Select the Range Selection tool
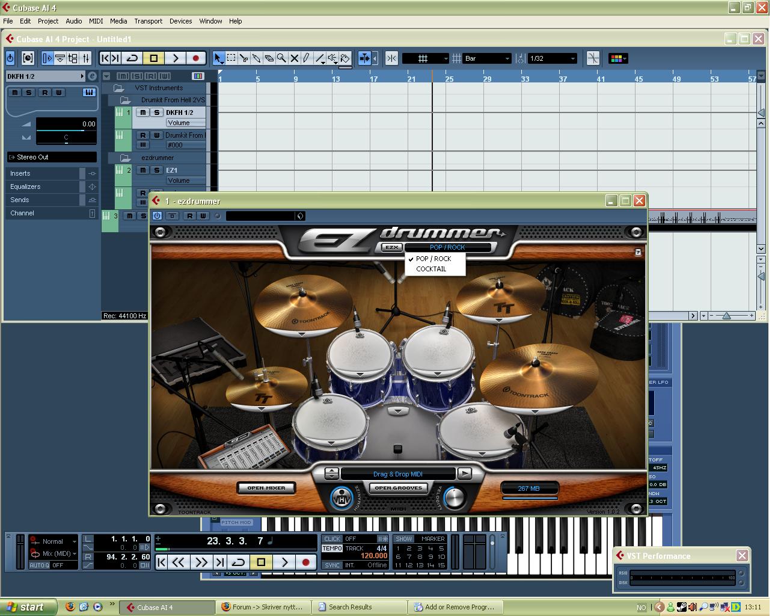 pos(231,58)
